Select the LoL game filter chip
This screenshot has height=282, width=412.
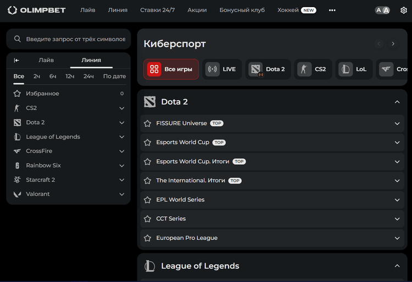354,70
